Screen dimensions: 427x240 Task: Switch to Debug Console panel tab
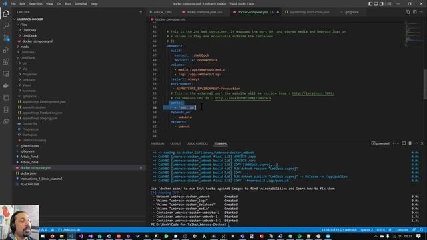tap(197, 143)
